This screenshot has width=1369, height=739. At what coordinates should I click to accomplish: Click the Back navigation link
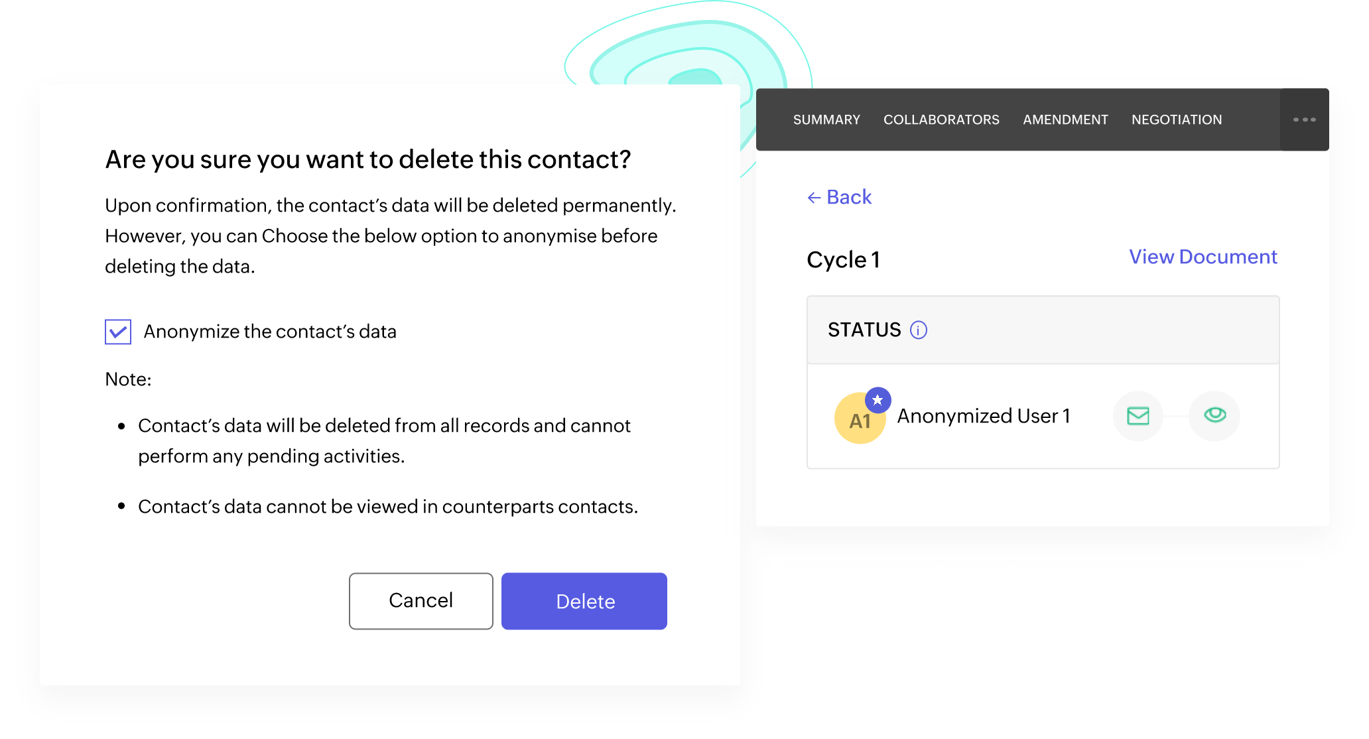(x=840, y=197)
